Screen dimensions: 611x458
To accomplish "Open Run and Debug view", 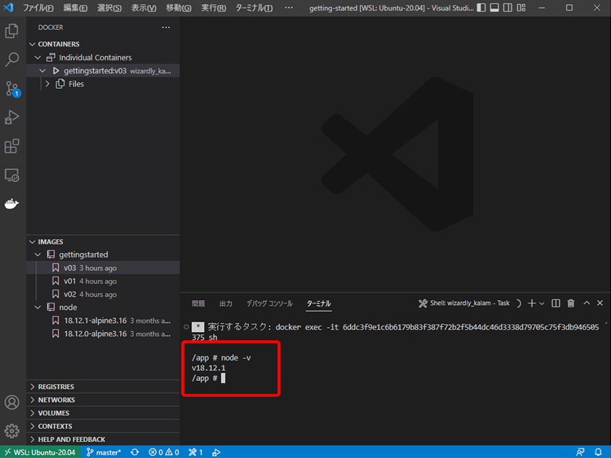I will 12,117.
